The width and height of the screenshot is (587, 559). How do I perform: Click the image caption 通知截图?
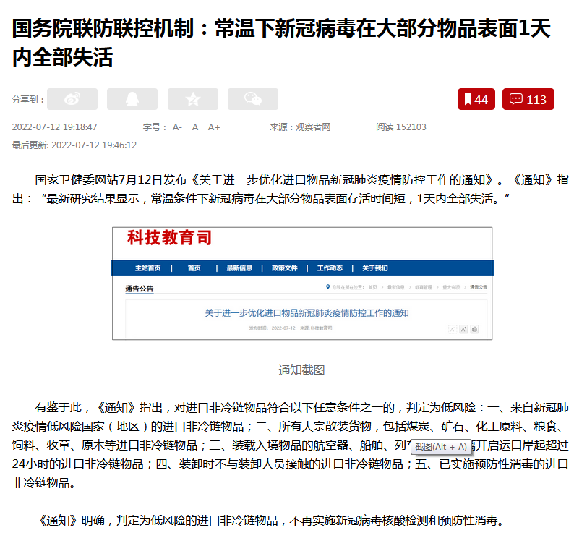301,370
